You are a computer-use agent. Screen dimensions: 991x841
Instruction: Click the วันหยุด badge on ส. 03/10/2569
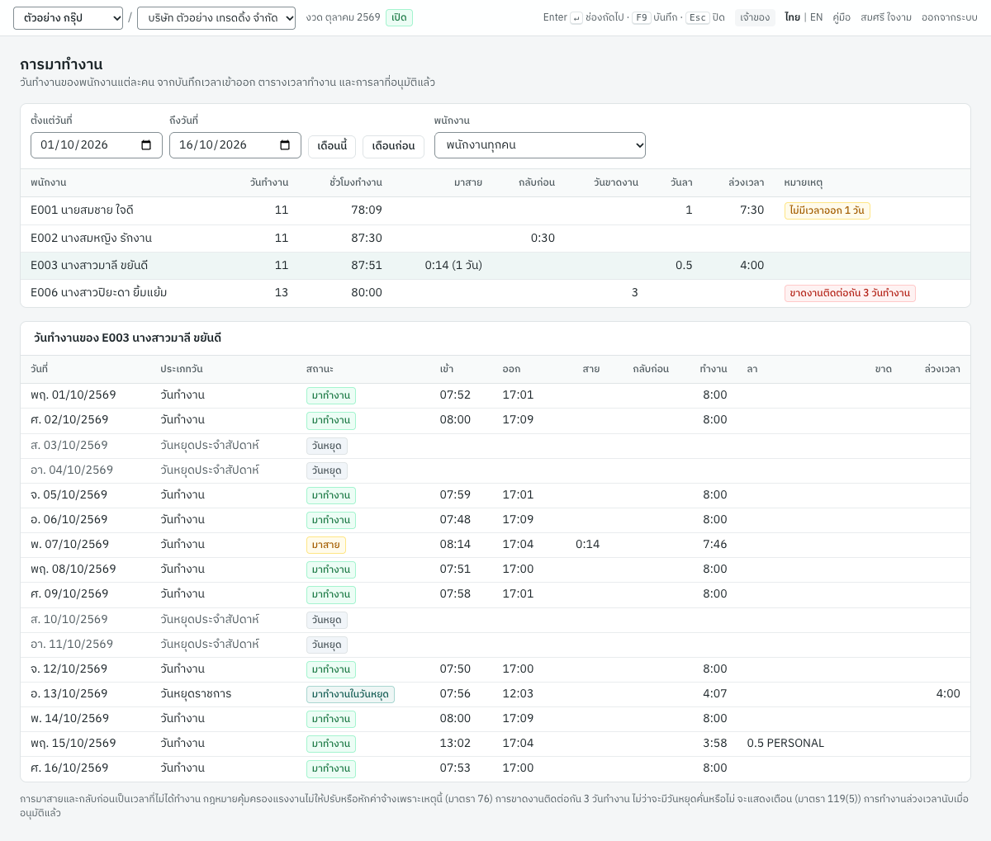tap(327, 446)
